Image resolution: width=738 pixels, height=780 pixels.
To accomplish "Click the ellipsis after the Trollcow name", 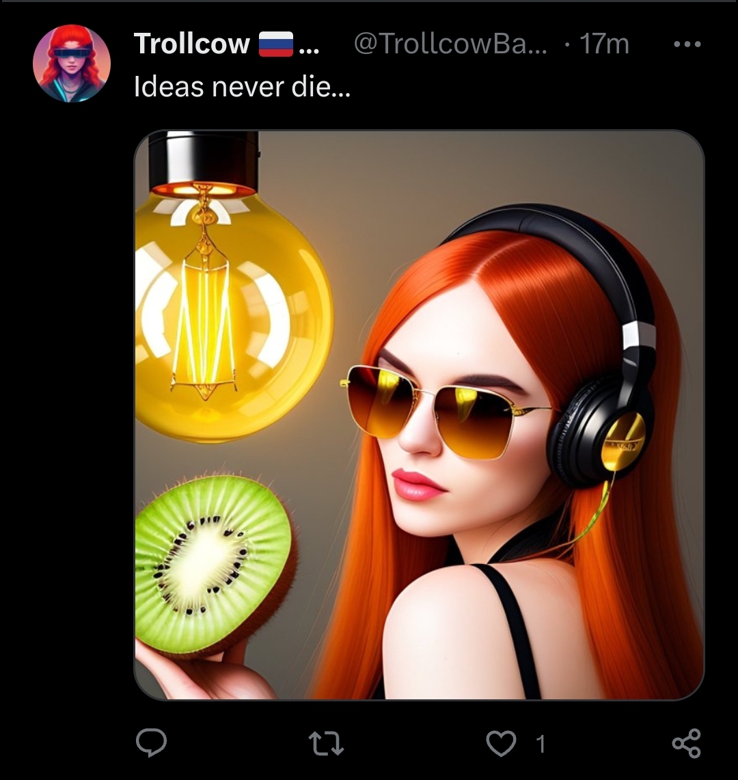I will click(x=309, y=46).
